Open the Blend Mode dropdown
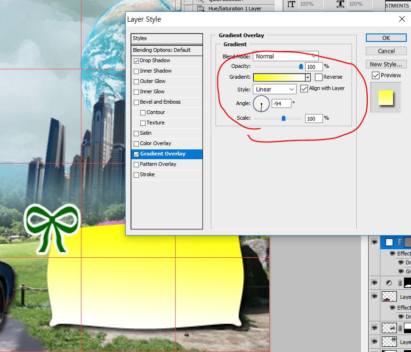 click(285, 57)
